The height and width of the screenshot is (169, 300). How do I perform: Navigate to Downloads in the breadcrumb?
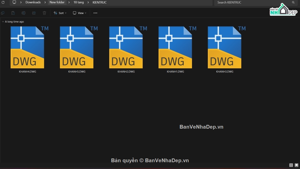[x=33, y=2]
